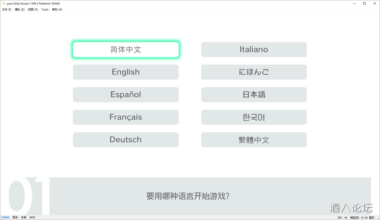Choose the Deutsch language option
This screenshot has height=220, width=380.
tap(126, 140)
